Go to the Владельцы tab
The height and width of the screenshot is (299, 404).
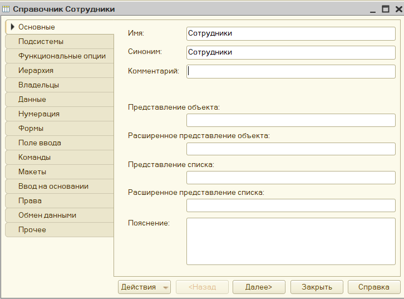tap(60, 85)
